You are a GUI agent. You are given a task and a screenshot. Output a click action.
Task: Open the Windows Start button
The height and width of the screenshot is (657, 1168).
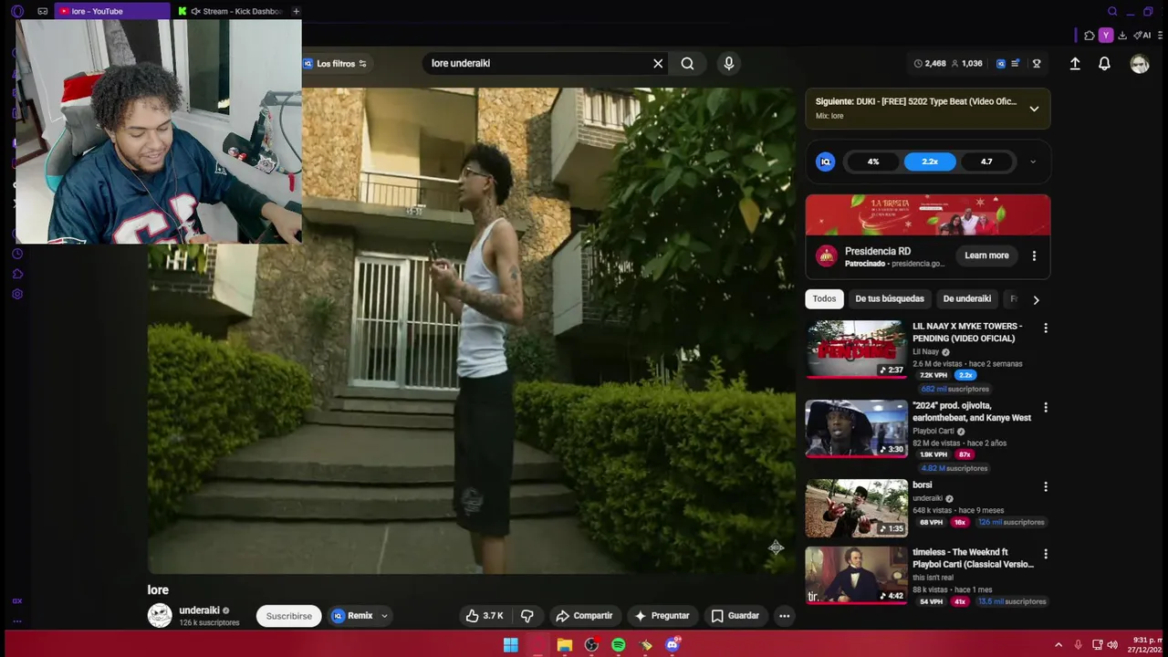pos(511,645)
